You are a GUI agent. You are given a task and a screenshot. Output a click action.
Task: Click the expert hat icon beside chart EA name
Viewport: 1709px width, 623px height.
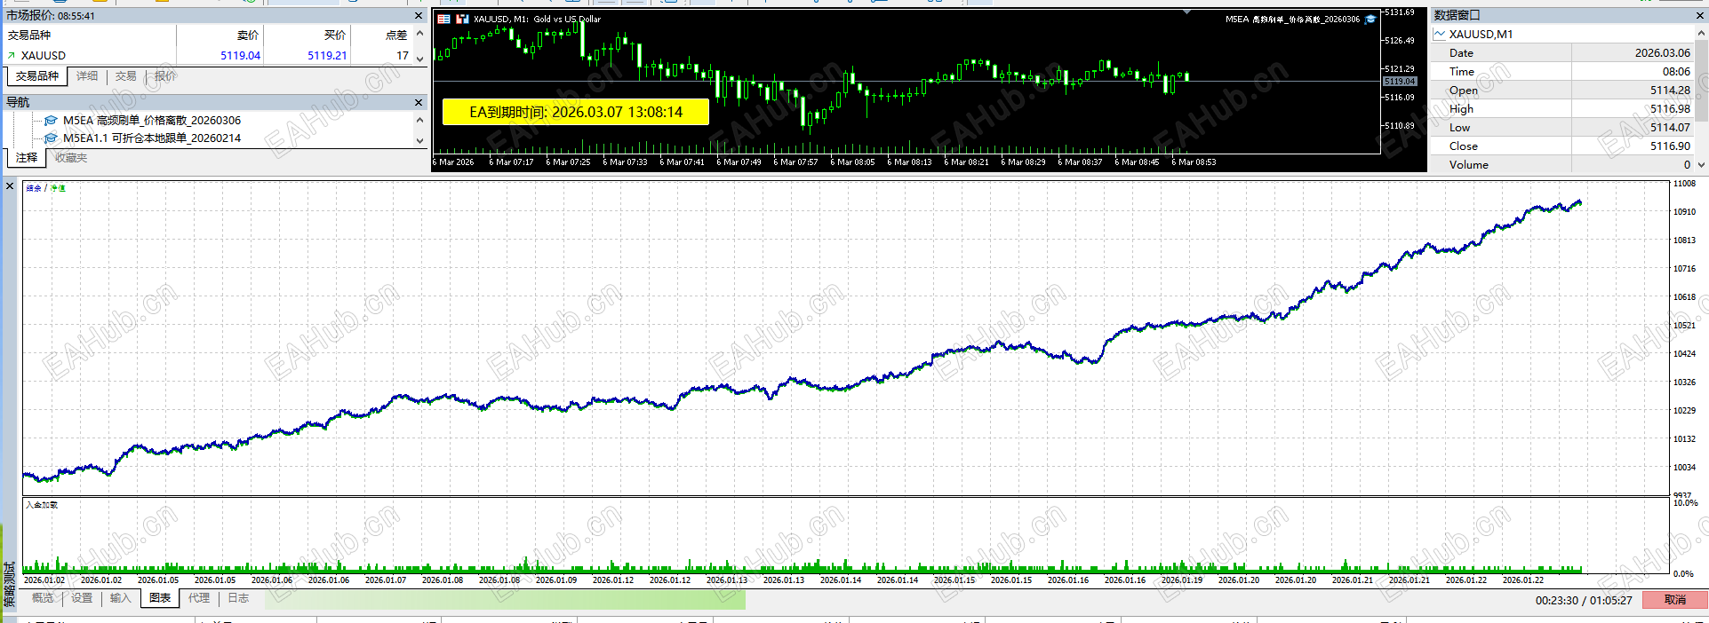click(1370, 19)
